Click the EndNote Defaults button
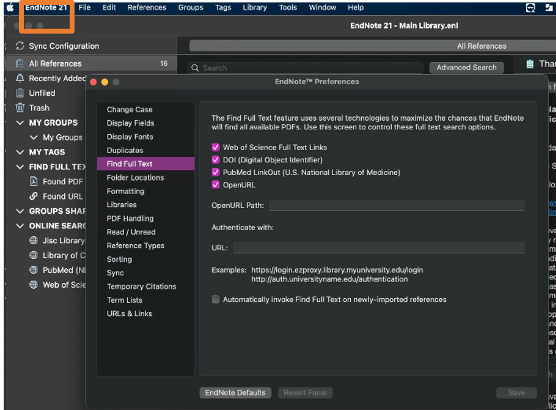556x410 pixels. tap(235, 393)
